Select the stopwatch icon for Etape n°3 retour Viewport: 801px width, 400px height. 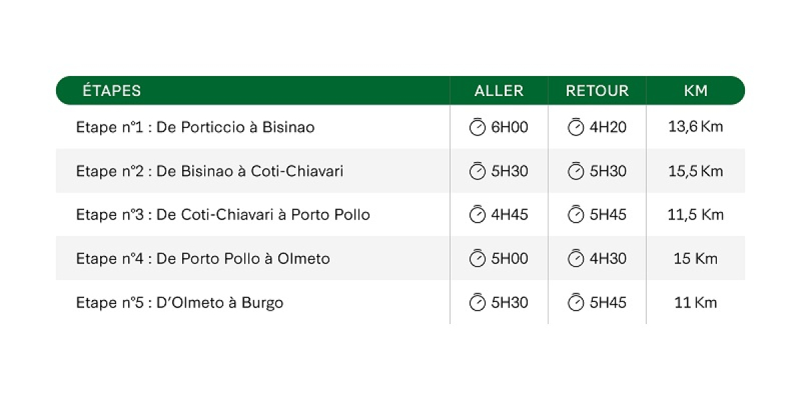coord(575,215)
